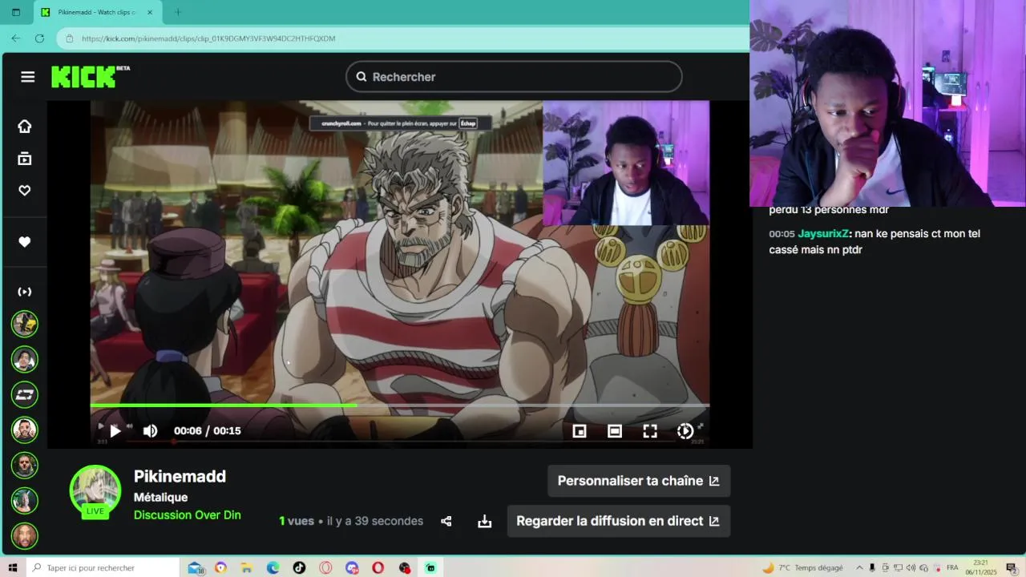The width and height of the screenshot is (1026, 577).
Task: Play the clip video
Action: click(x=115, y=431)
